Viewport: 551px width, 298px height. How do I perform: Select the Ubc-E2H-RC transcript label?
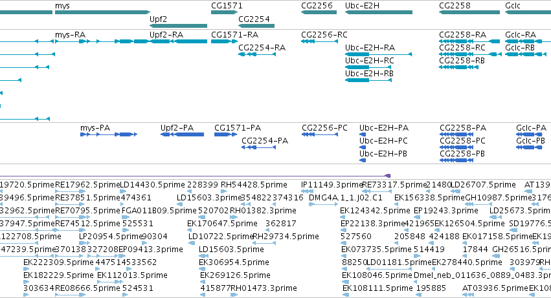coord(369,60)
